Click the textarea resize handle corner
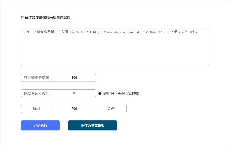The image size is (230, 145). pyautogui.click(x=208, y=65)
